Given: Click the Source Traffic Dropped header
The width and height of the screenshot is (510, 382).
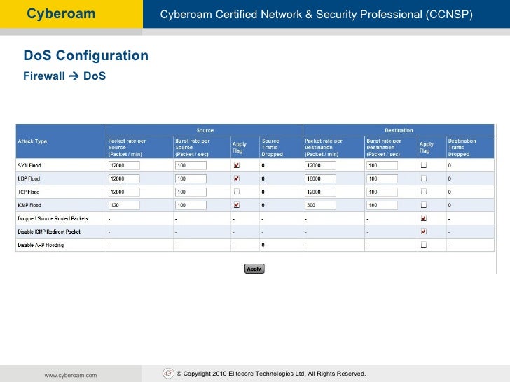Looking at the screenshot, I should pyautogui.click(x=273, y=148).
